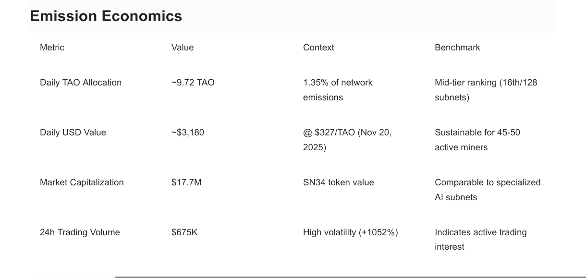Click the ~$3,180 value
Image resolution: width=586 pixels, height=278 pixels.
click(x=188, y=133)
